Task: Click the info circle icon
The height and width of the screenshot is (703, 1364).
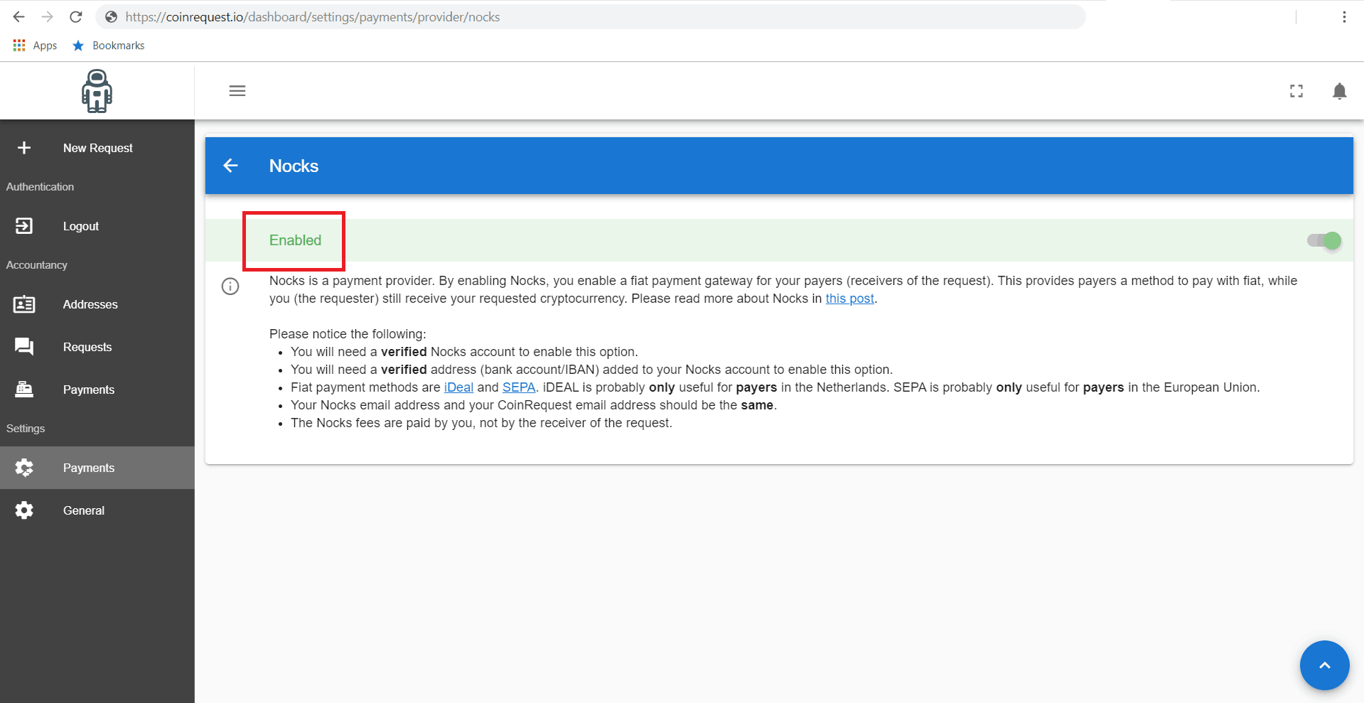Action: [x=230, y=286]
